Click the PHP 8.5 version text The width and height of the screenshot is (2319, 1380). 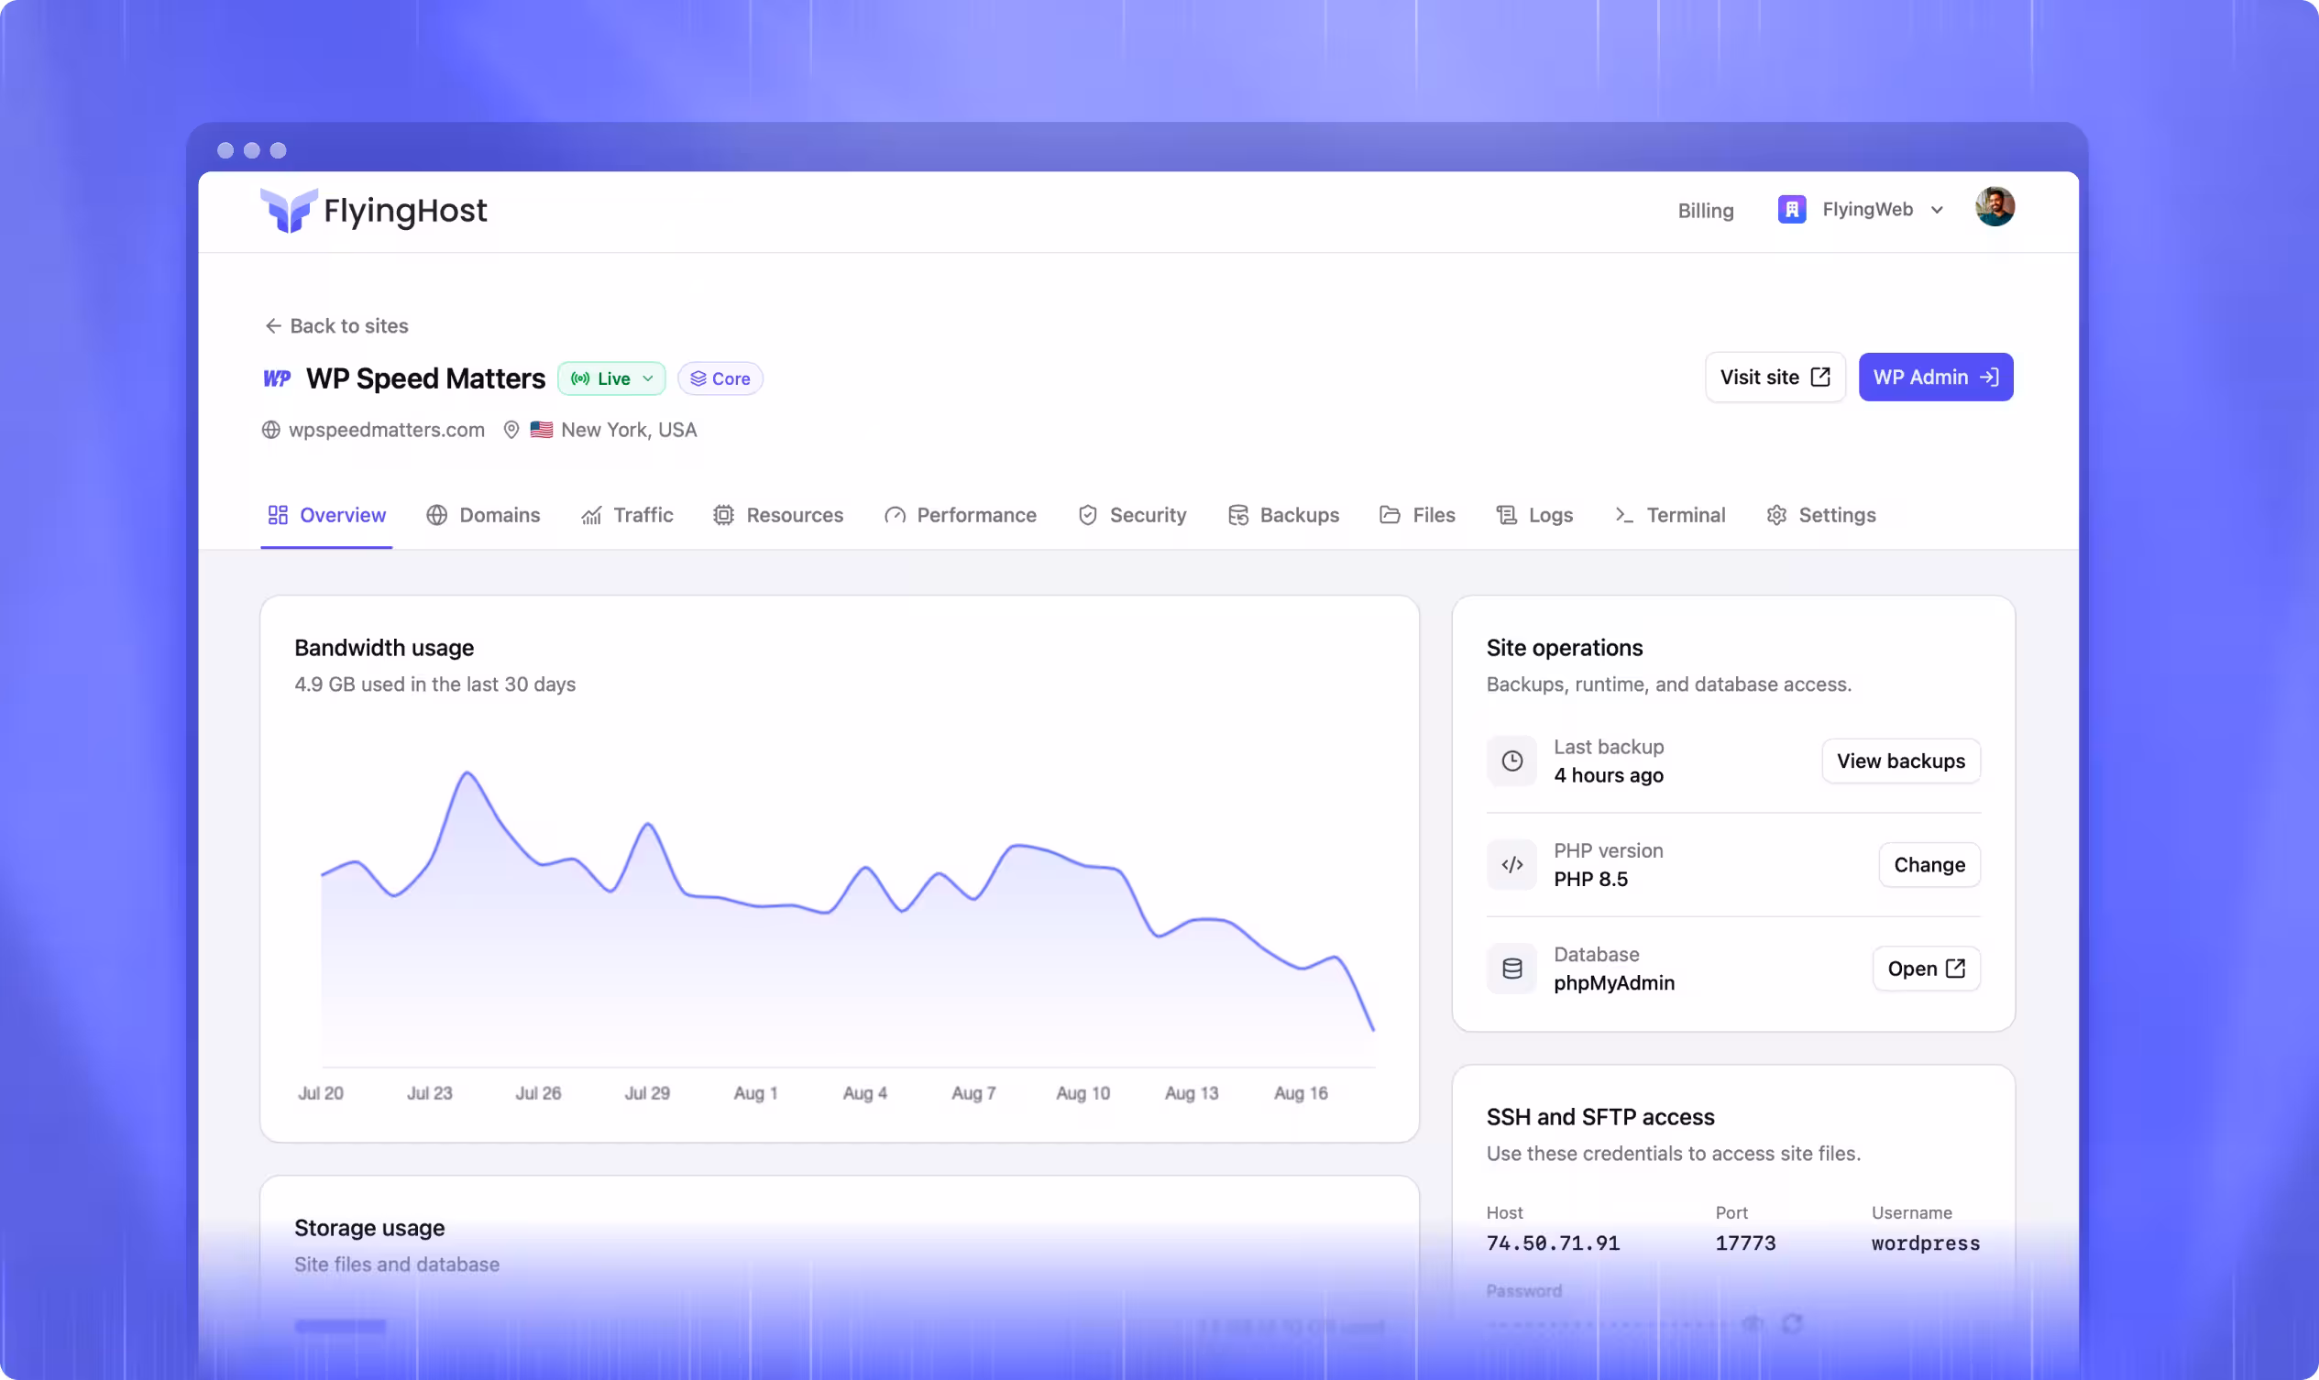1590,880
